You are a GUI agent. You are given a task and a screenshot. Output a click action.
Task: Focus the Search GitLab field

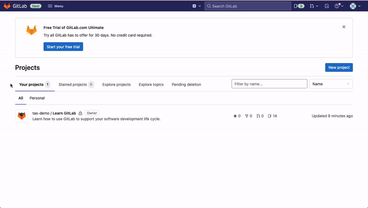pyautogui.click(x=247, y=6)
